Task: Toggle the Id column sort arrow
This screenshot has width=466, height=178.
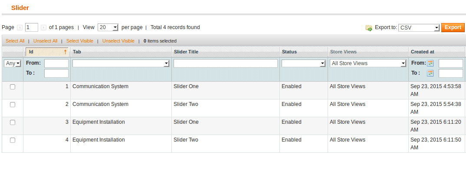Action: (x=65, y=52)
